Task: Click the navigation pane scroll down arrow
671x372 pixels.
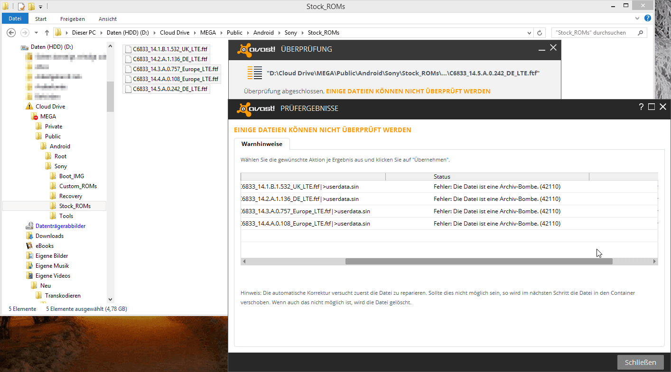Action: (111, 299)
